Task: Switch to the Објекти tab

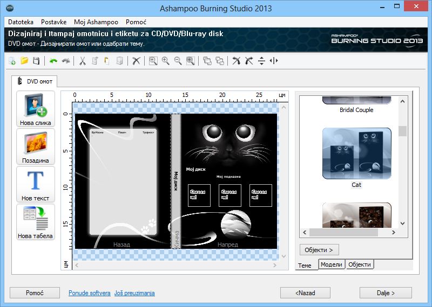Action: 360,264
